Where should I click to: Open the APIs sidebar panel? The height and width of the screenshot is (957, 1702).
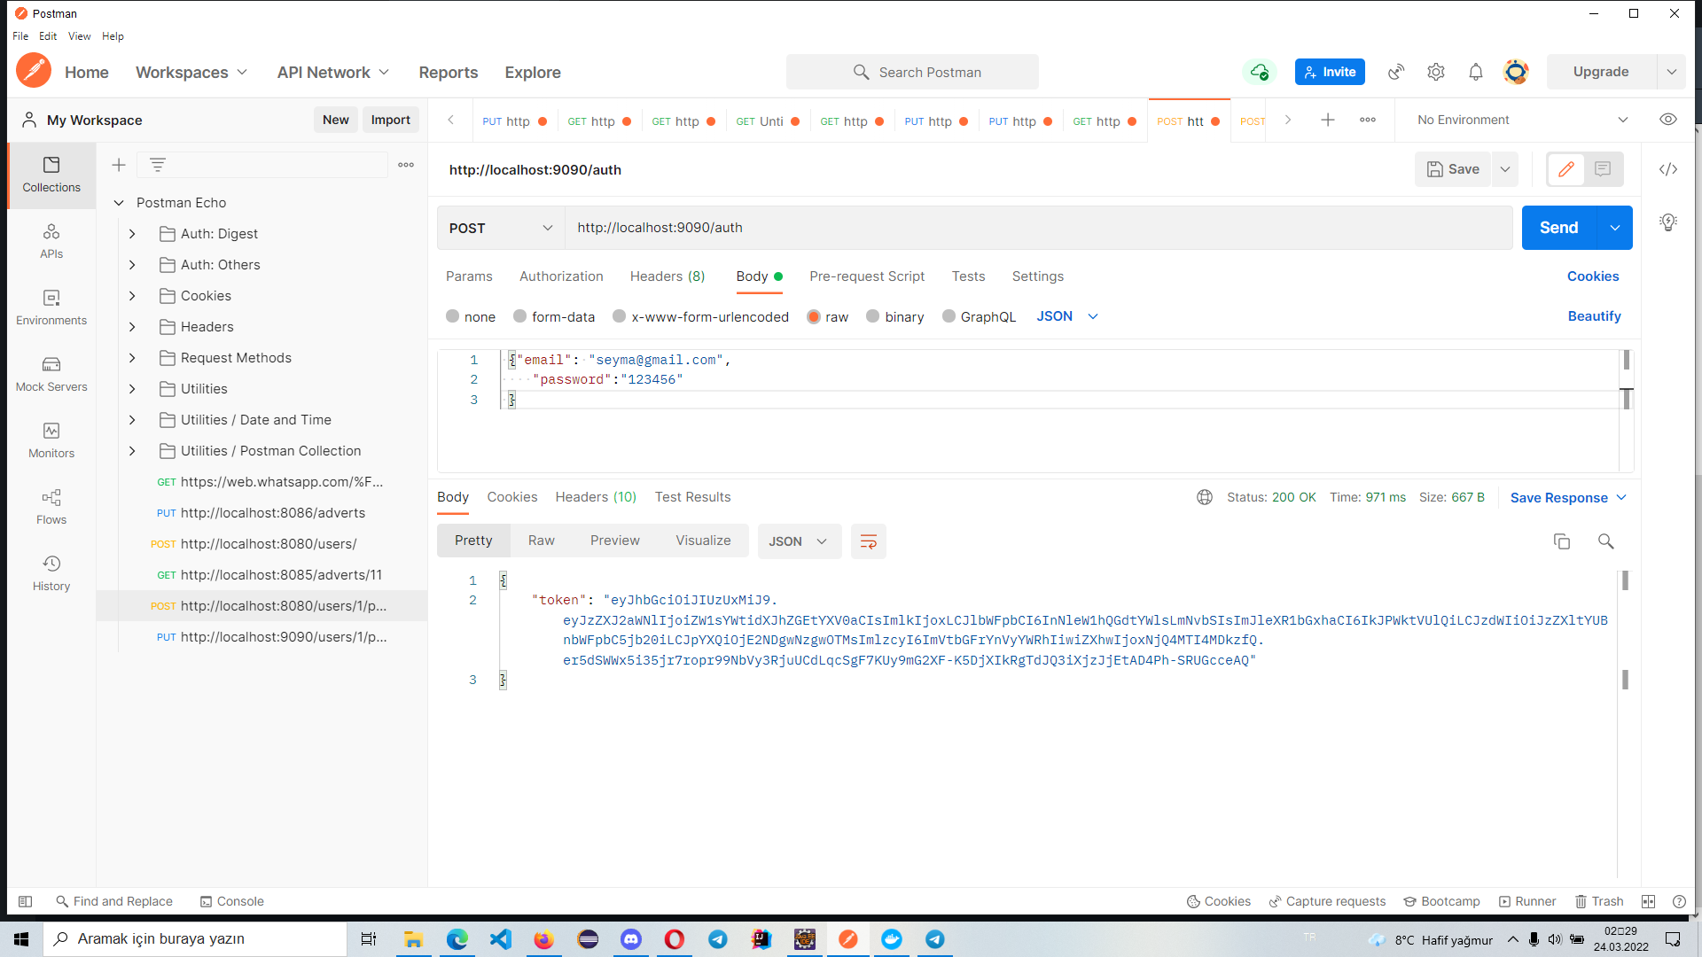tap(51, 241)
